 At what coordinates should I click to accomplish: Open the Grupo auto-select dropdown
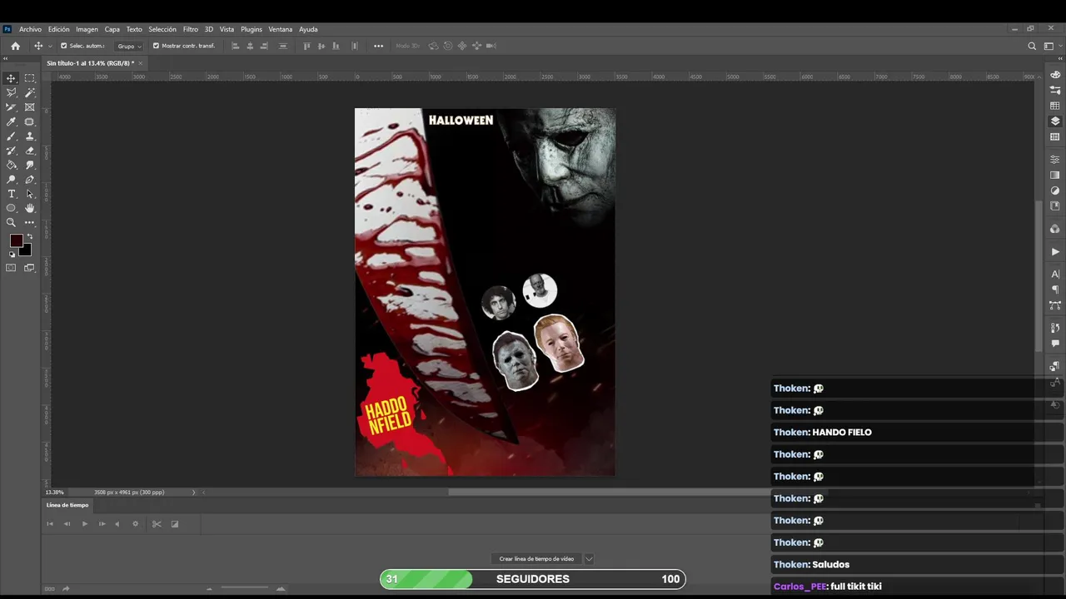point(129,46)
